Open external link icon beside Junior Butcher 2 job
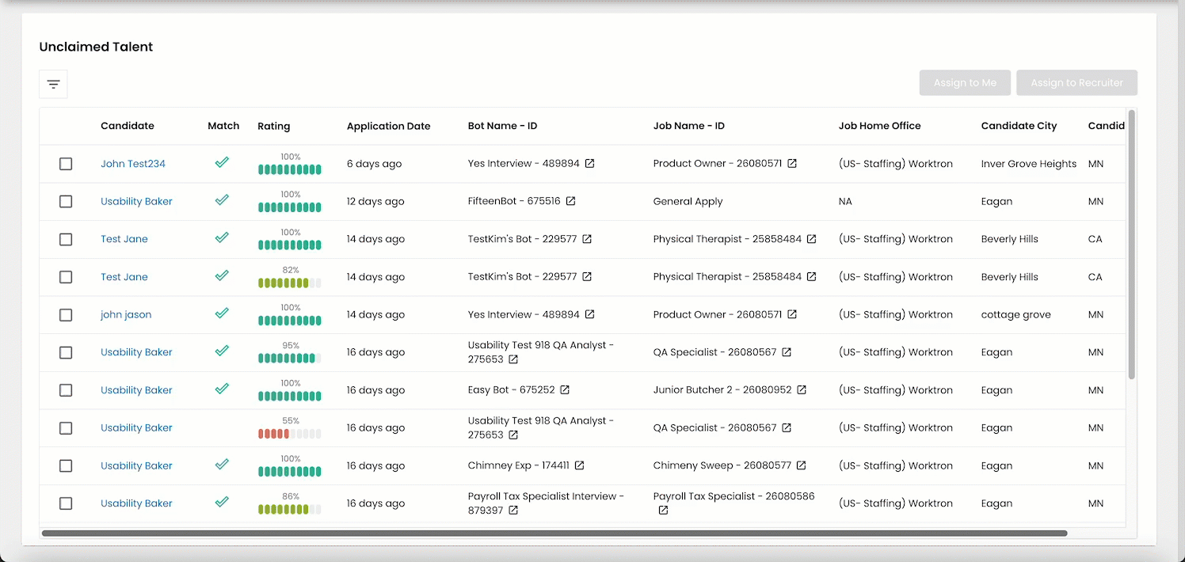The width and height of the screenshot is (1185, 562). (802, 390)
